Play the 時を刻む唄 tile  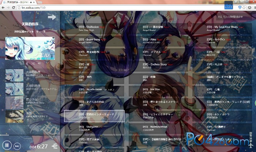tap(94, 53)
